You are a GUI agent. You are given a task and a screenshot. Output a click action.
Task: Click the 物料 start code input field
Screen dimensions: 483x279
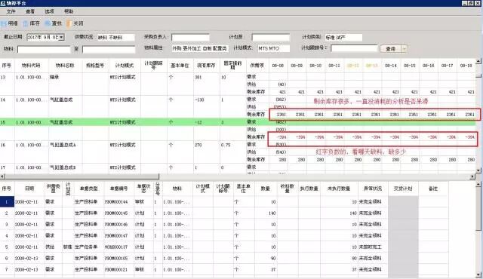click(x=44, y=49)
